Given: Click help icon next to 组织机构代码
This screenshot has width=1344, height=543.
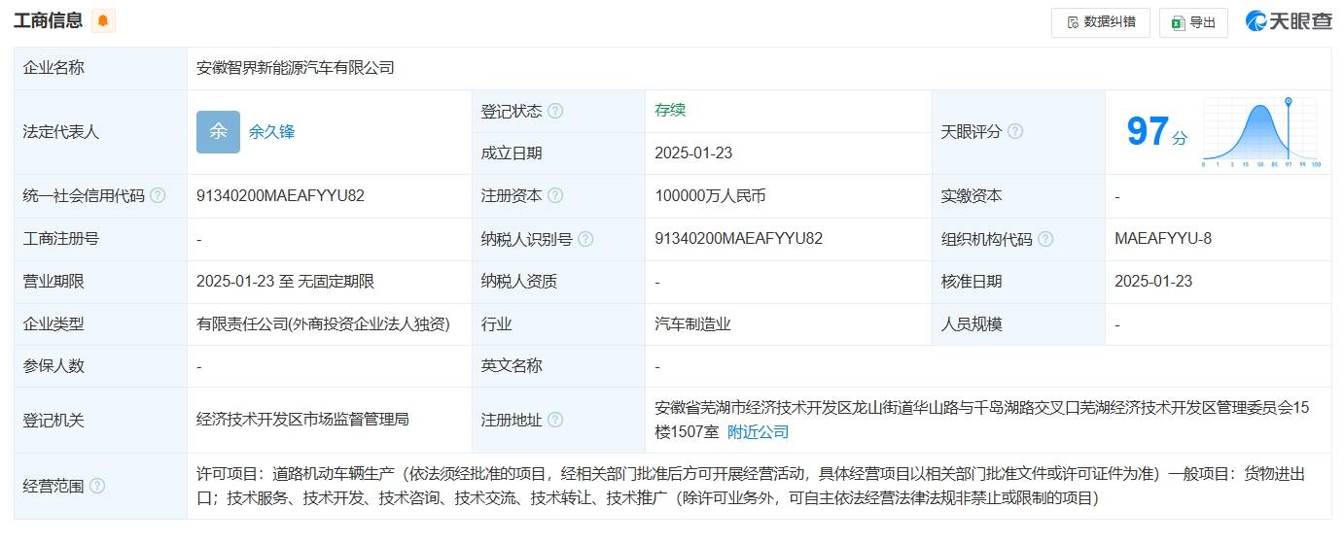Looking at the screenshot, I should [1045, 239].
